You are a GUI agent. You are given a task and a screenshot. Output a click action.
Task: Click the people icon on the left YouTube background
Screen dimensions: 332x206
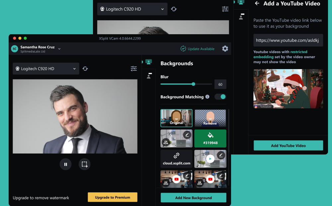coord(166,183)
